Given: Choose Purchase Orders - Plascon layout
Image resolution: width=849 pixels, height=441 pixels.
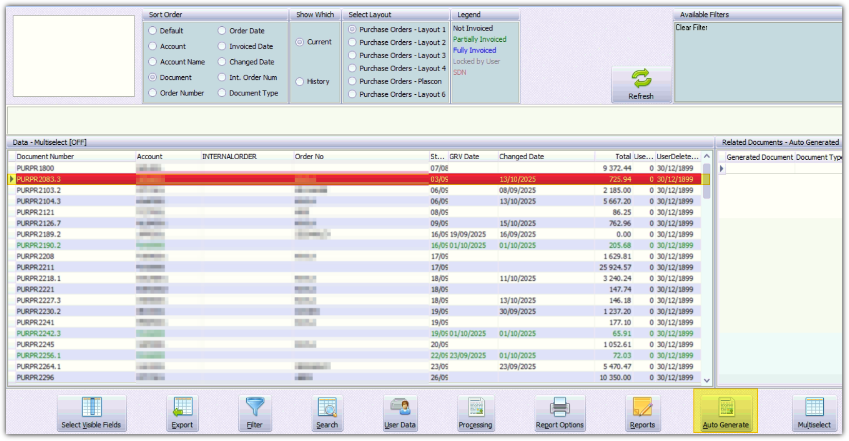Looking at the screenshot, I should tap(352, 81).
